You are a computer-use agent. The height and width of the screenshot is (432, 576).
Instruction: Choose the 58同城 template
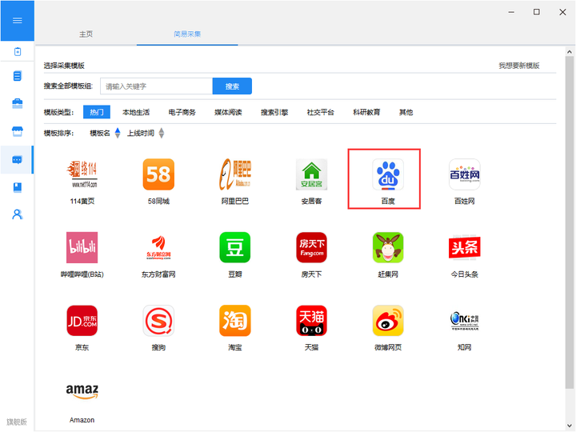coord(158,182)
